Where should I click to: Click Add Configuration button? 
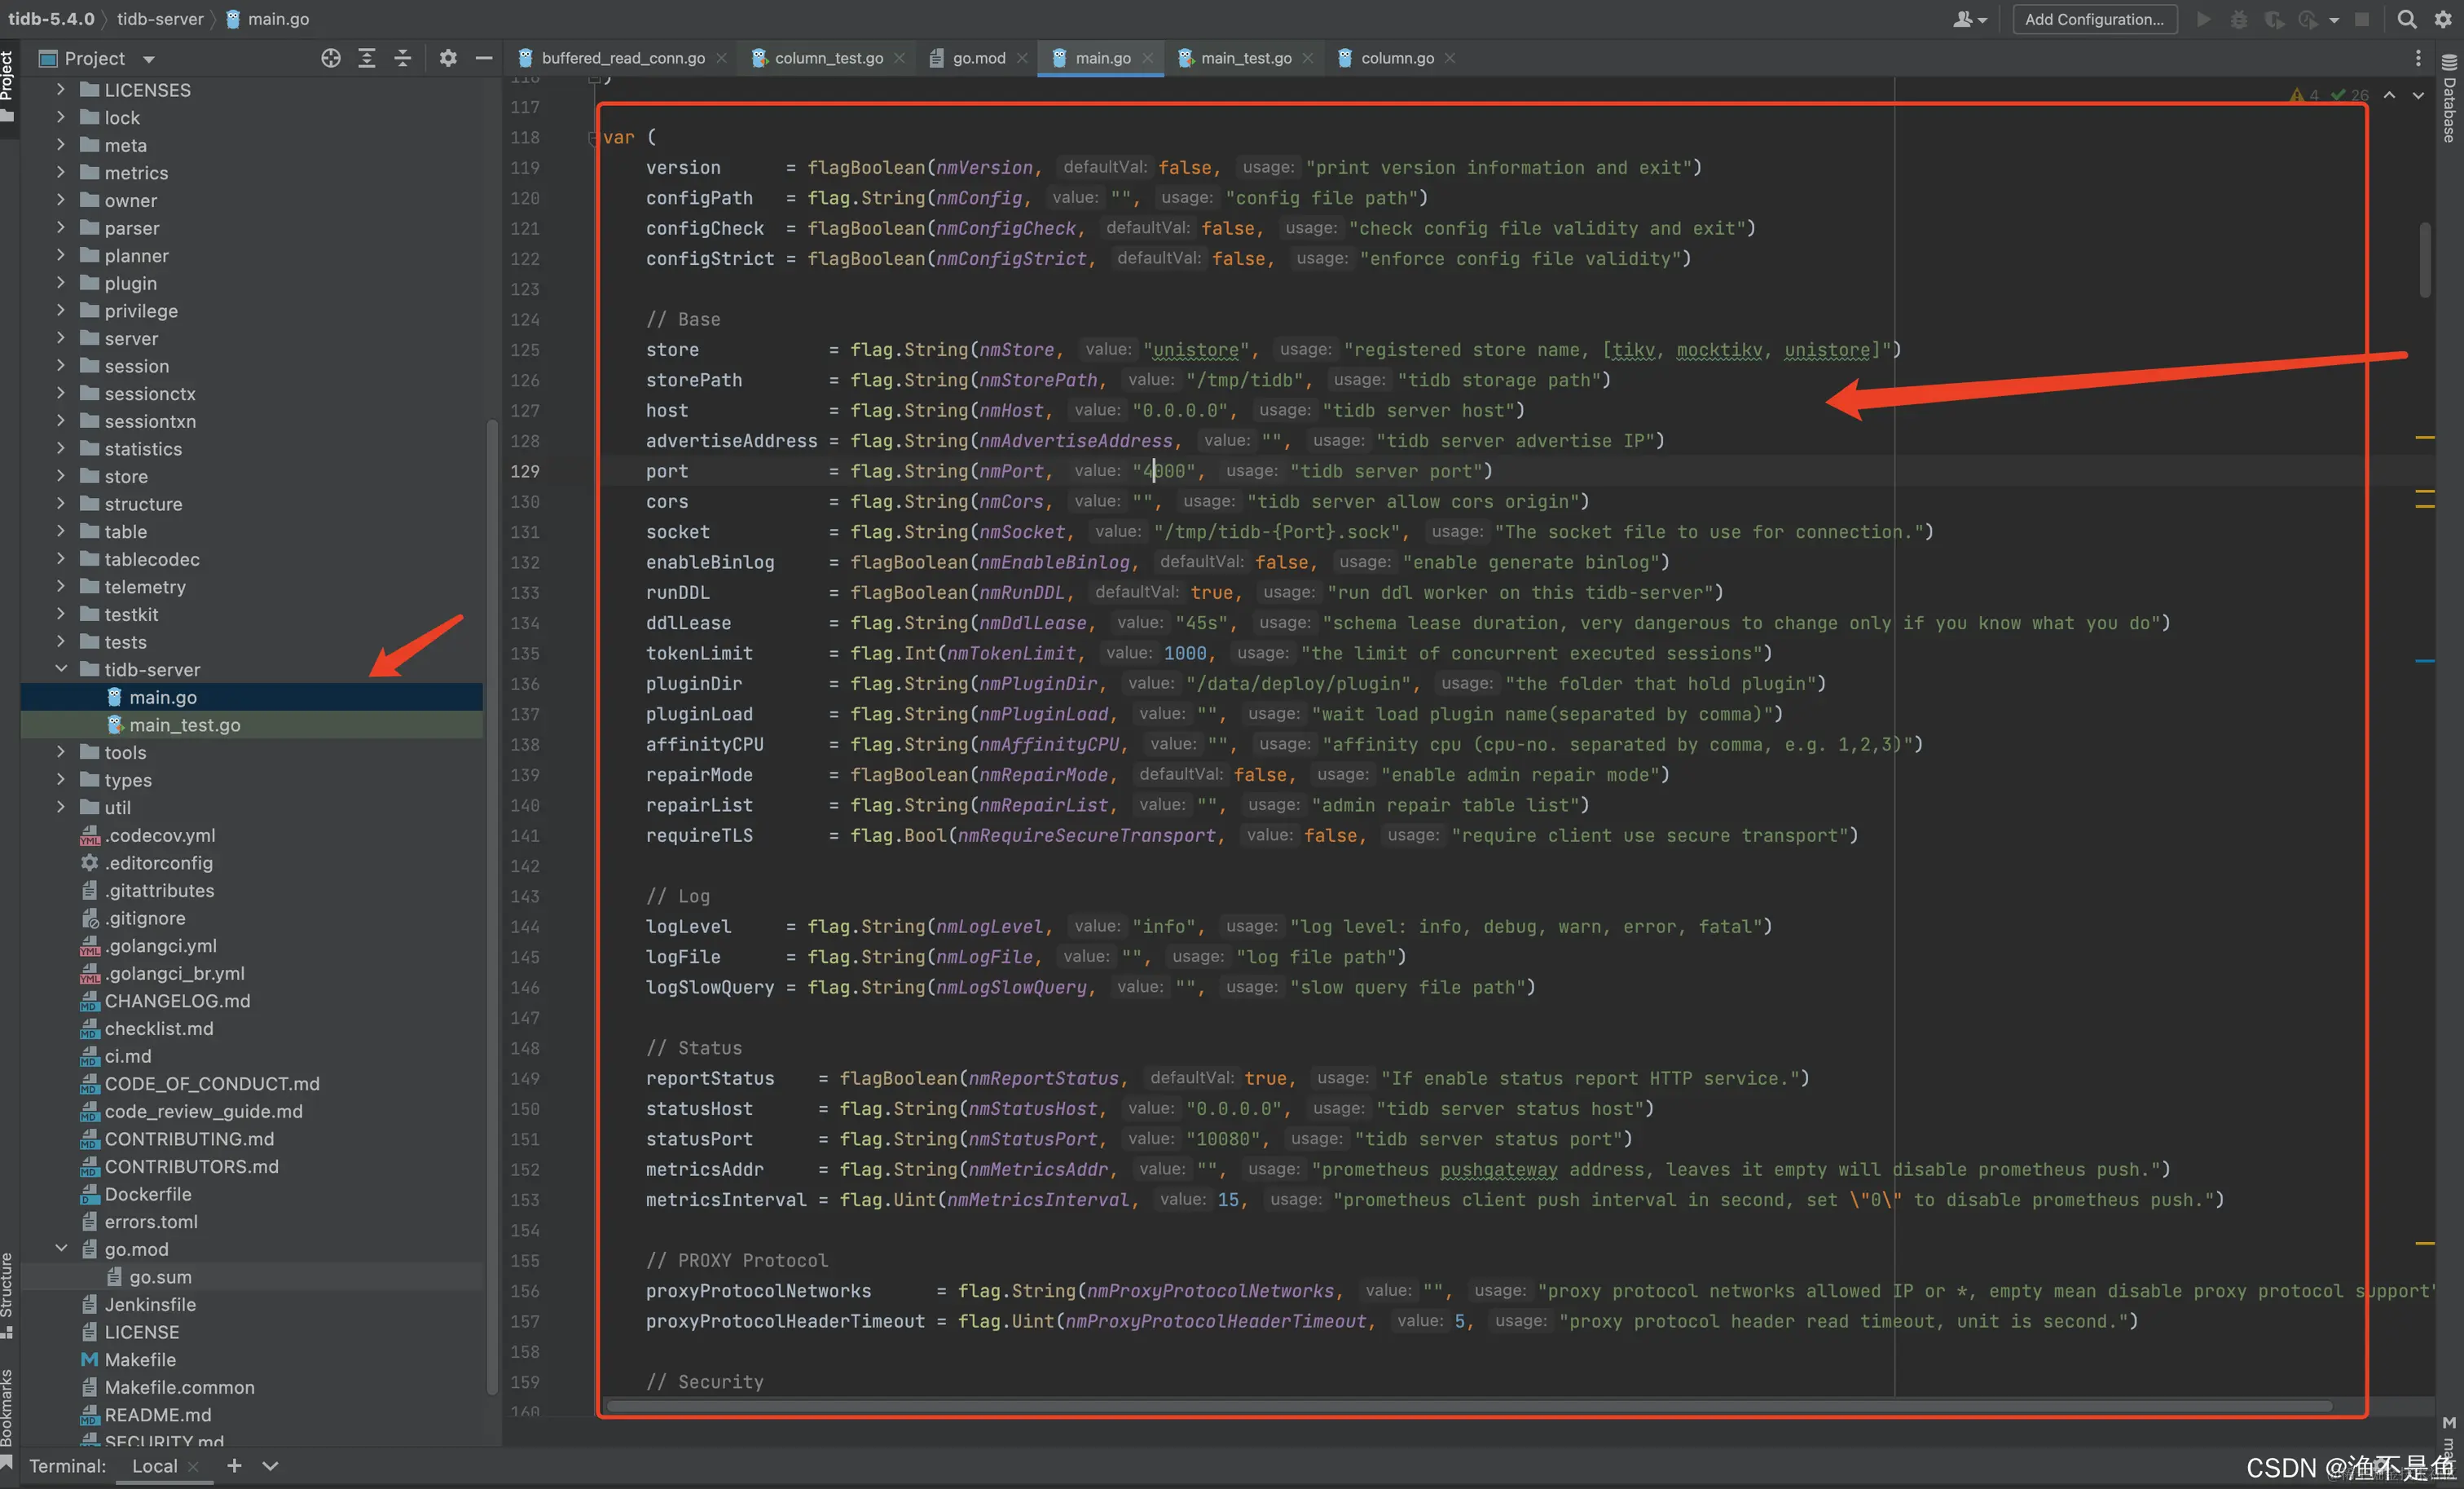pos(2094,19)
